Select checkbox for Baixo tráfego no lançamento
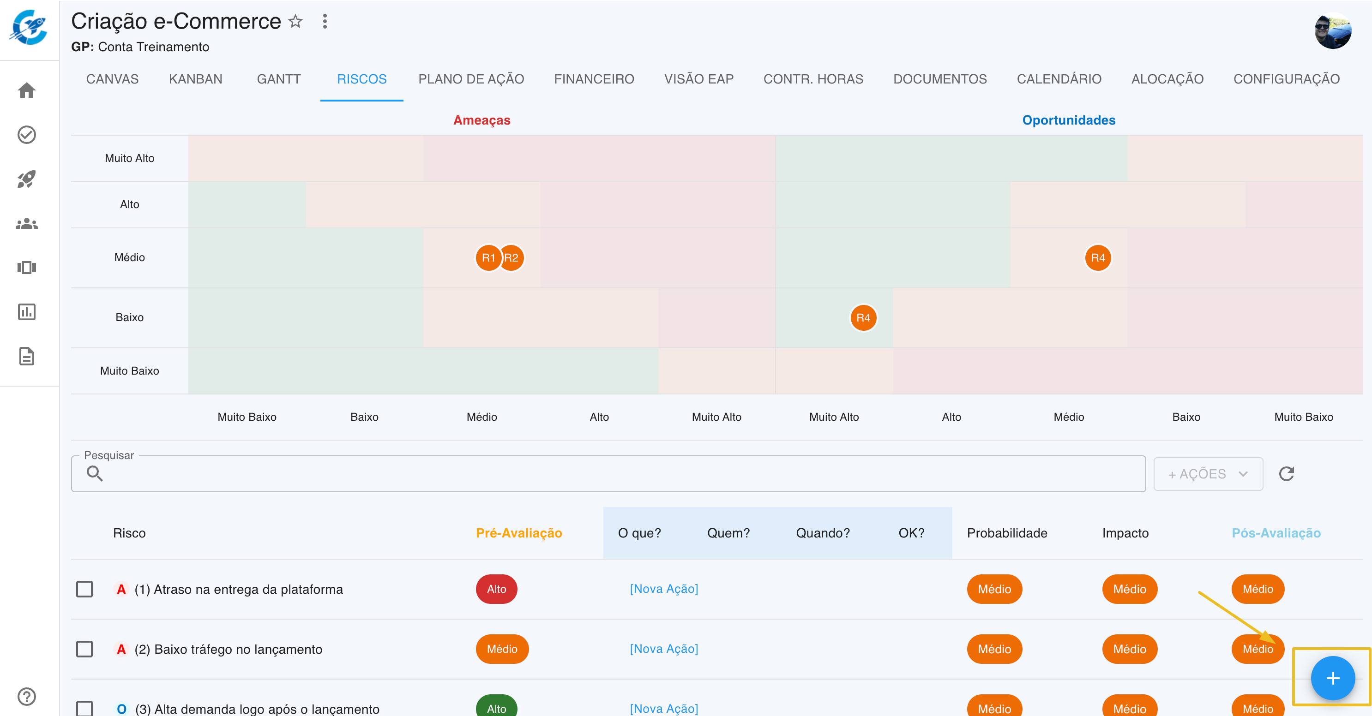This screenshot has height=716, width=1372. coord(84,649)
